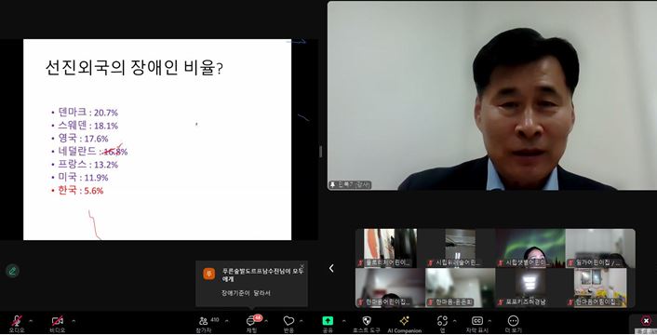Open the chat message preview notification

click(x=252, y=284)
